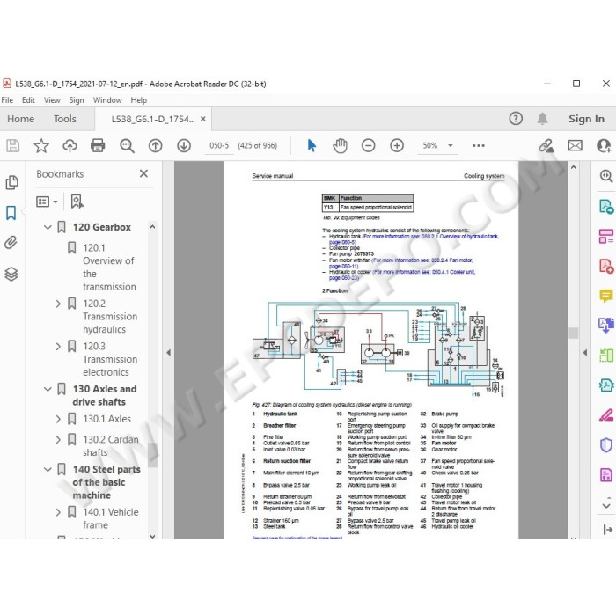Open bookmark options dropdown
The image size is (616, 616).
coord(47,202)
